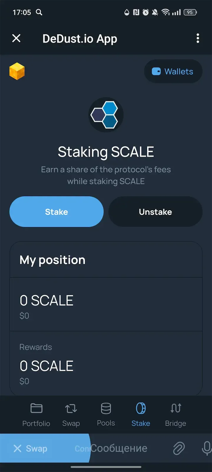Open the Wallets selector
The width and height of the screenshot is (212, 472).
click(173, 71)
